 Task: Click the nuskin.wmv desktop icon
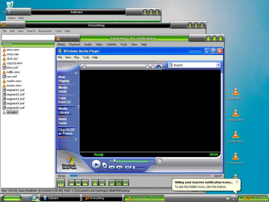coord(235,137)
